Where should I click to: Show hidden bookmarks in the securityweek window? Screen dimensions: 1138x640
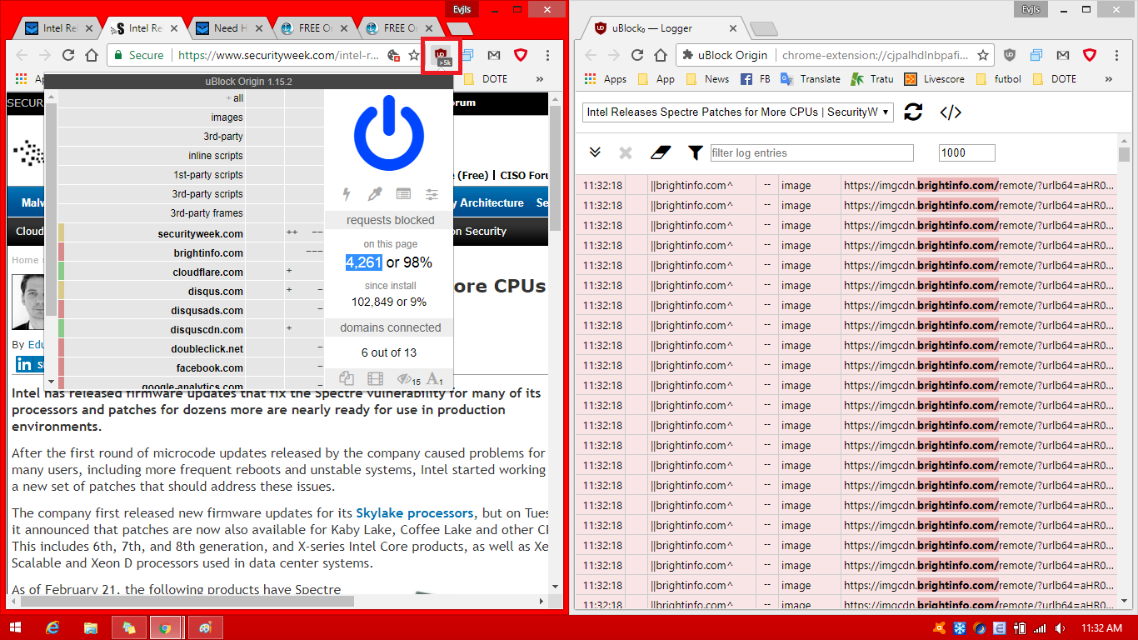(x=540, y=79)
